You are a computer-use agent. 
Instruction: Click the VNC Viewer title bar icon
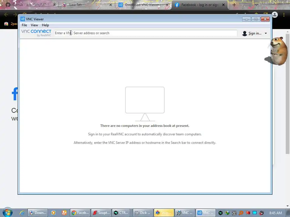(23, 19)
